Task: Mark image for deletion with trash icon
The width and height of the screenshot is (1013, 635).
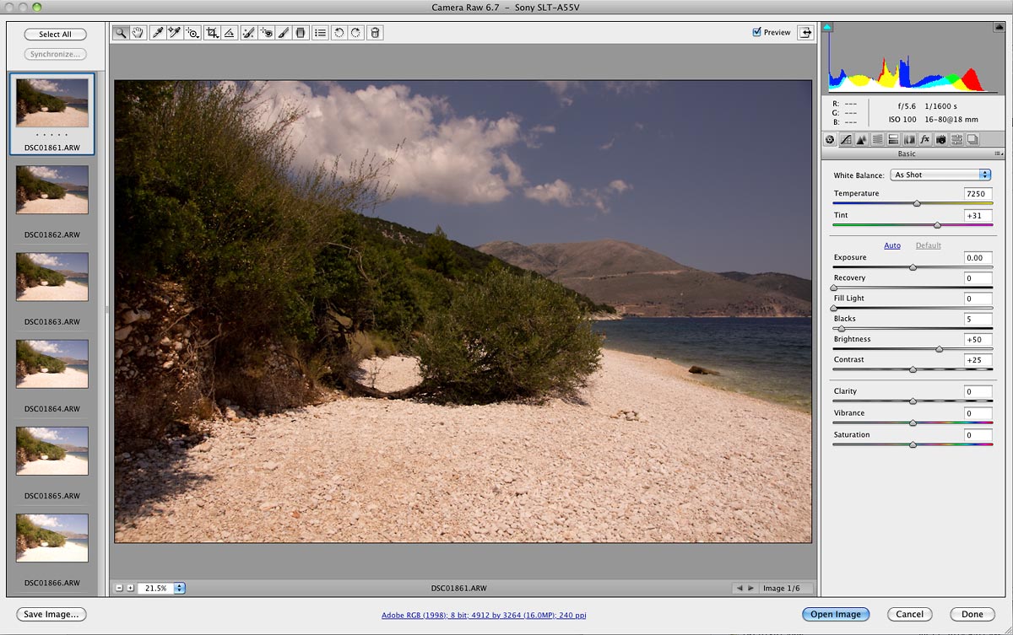Action: 375,33
